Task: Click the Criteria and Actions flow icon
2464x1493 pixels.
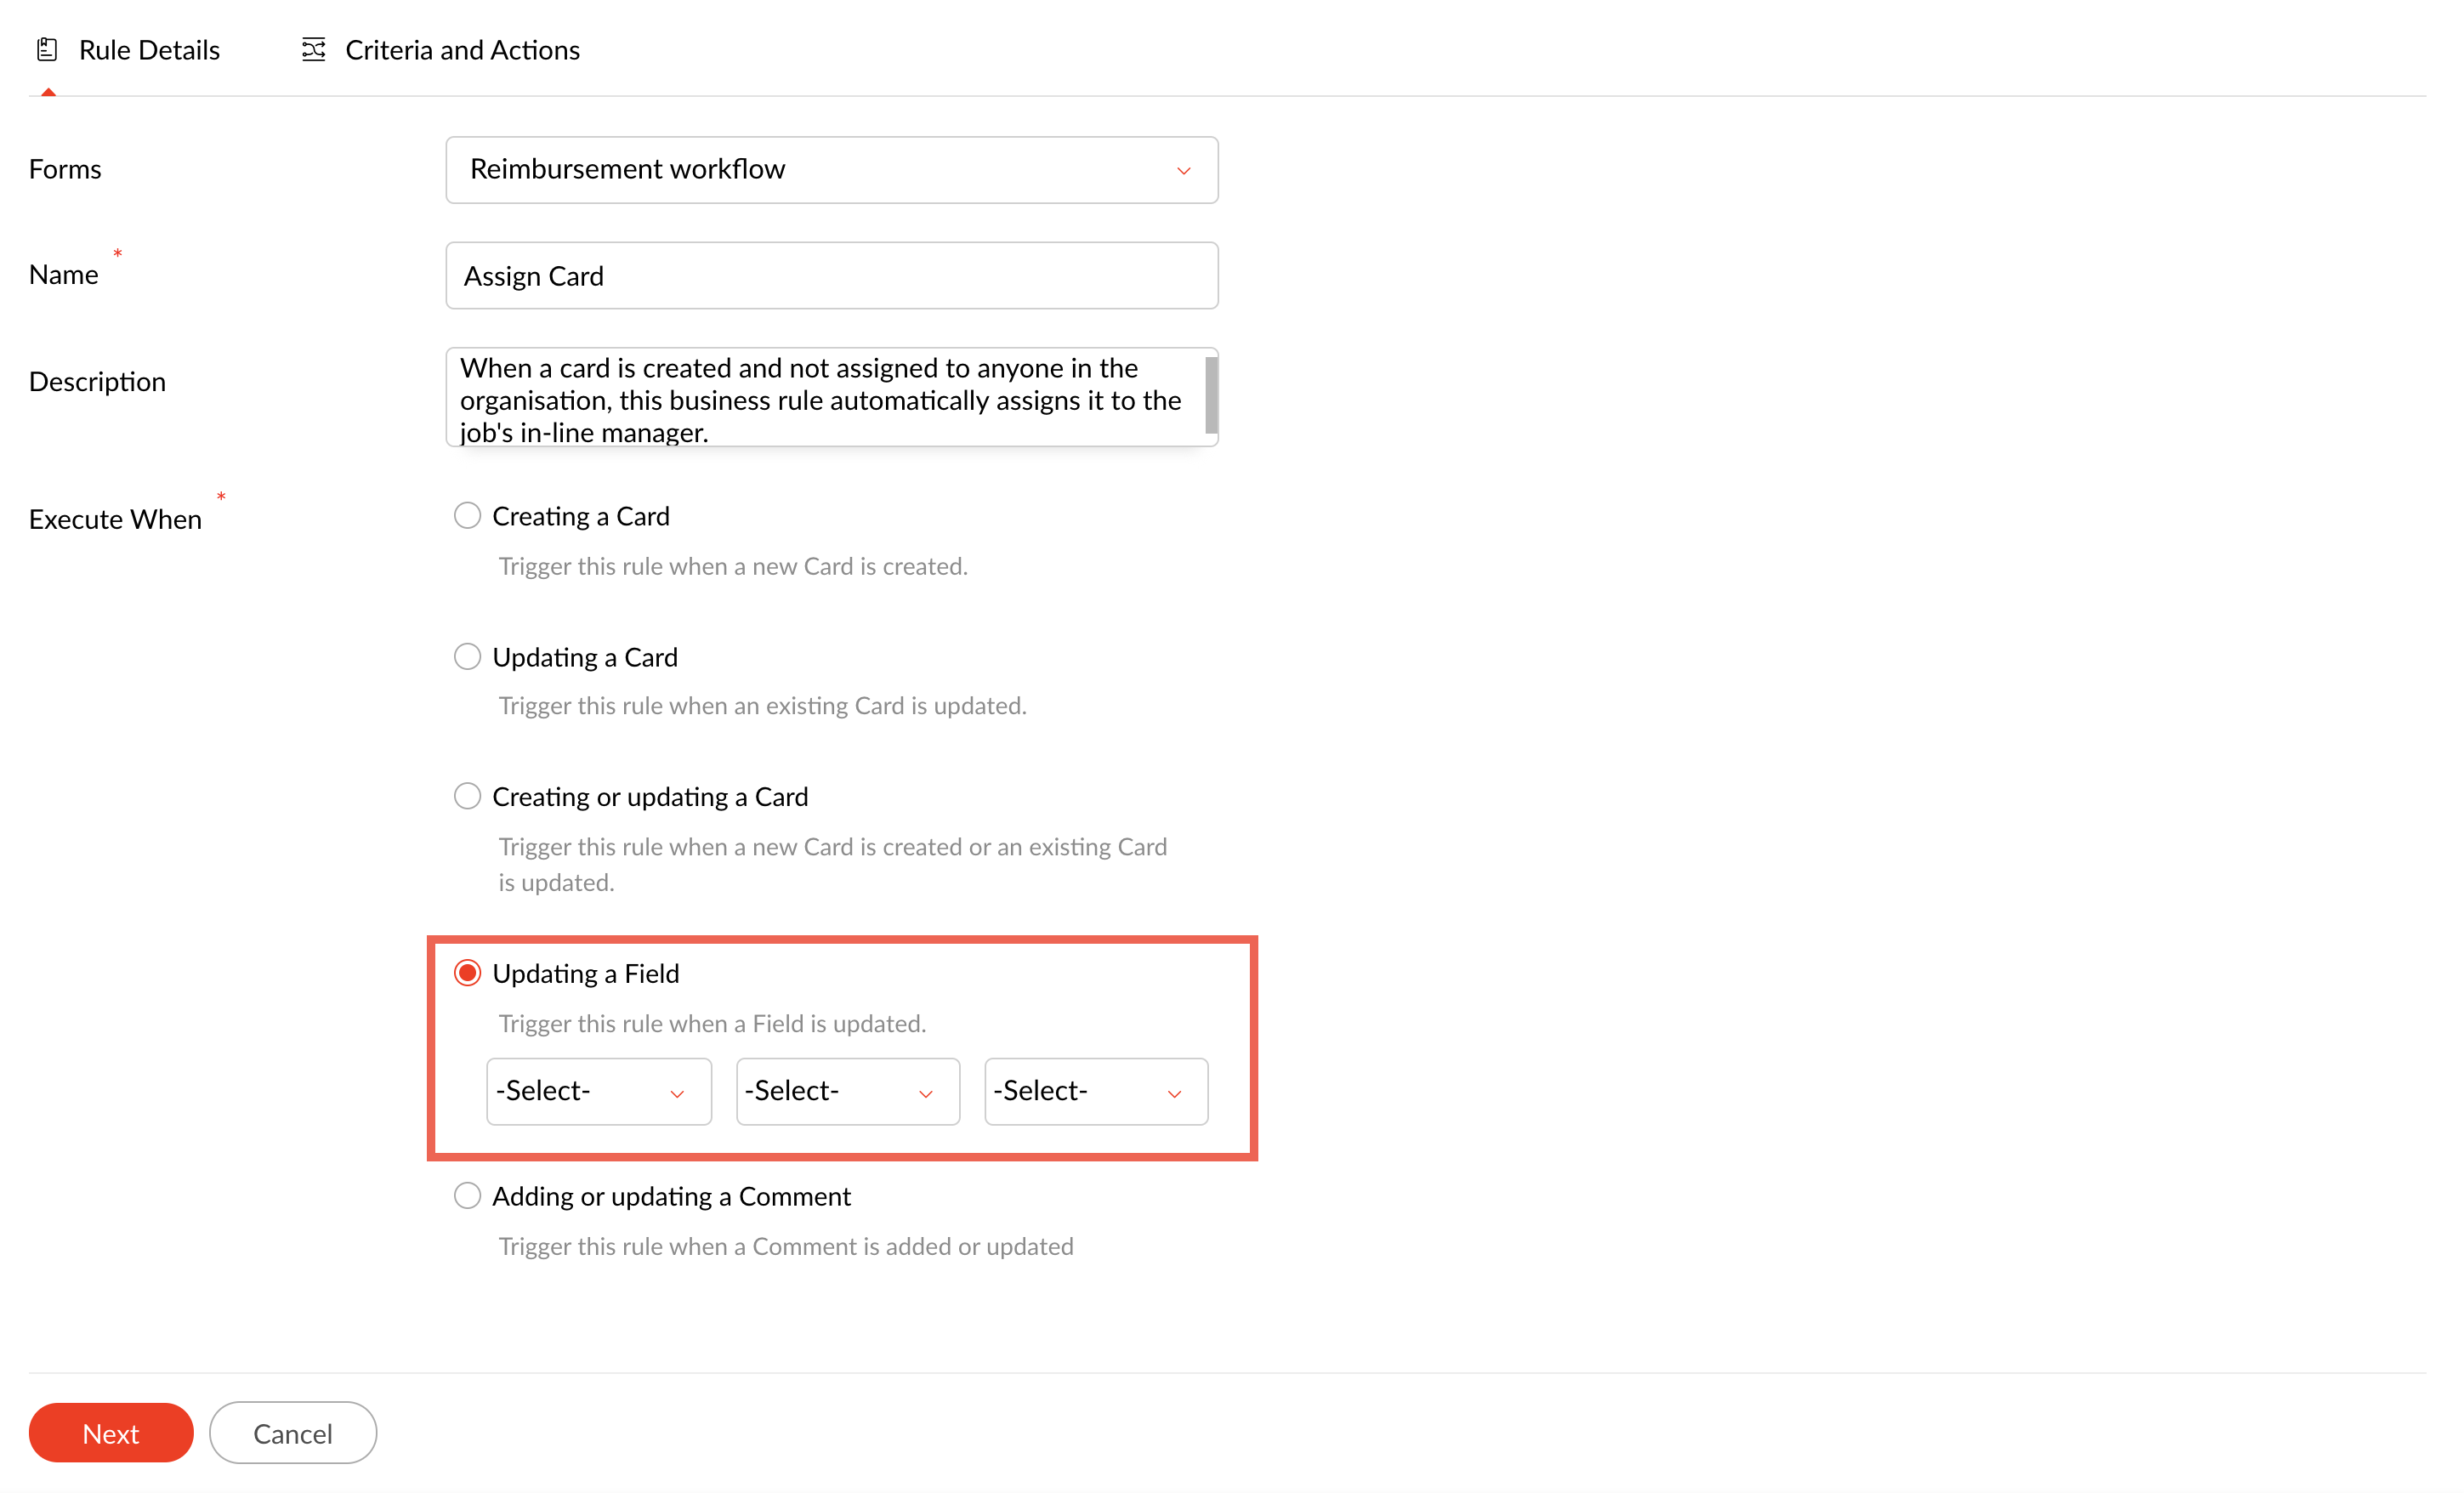Action: (313, 50)
